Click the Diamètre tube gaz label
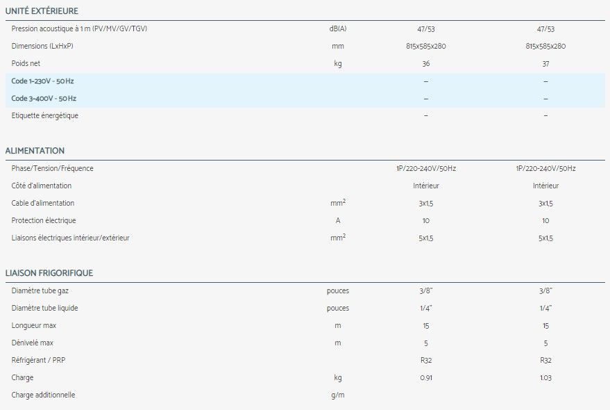Viewport: 610px width, 410px height. pyautogui.click(x=39, y=290)
